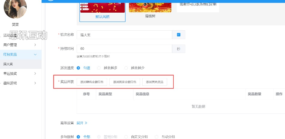
Task: Open the 摇大奖 submenu item
Action: pyautogui.click(x=8, y=64)
